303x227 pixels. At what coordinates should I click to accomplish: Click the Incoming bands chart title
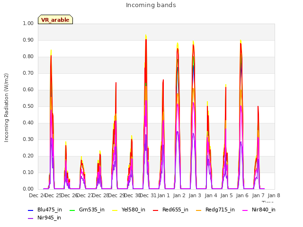[x=151, y=5]
